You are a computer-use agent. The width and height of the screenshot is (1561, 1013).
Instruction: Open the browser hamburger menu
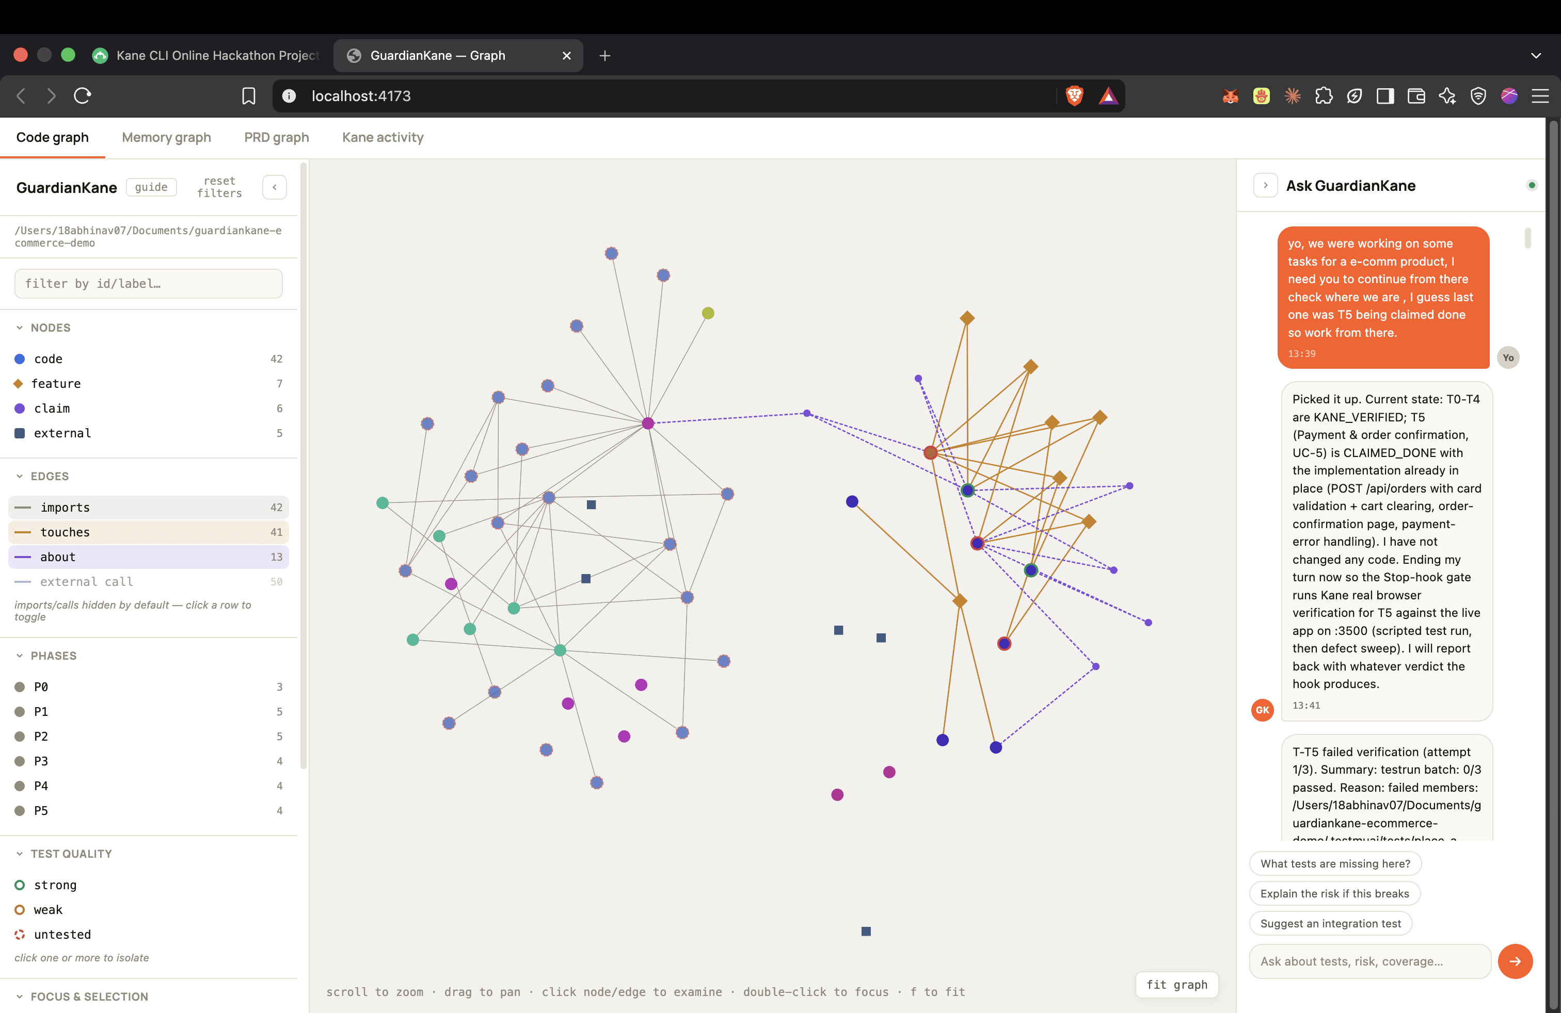(1540, 96)
